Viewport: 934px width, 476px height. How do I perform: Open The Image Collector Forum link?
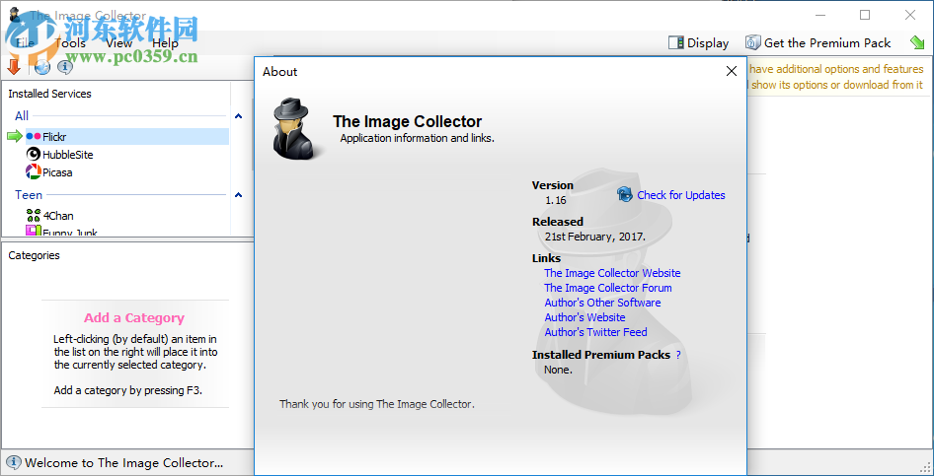pos(607,288)
